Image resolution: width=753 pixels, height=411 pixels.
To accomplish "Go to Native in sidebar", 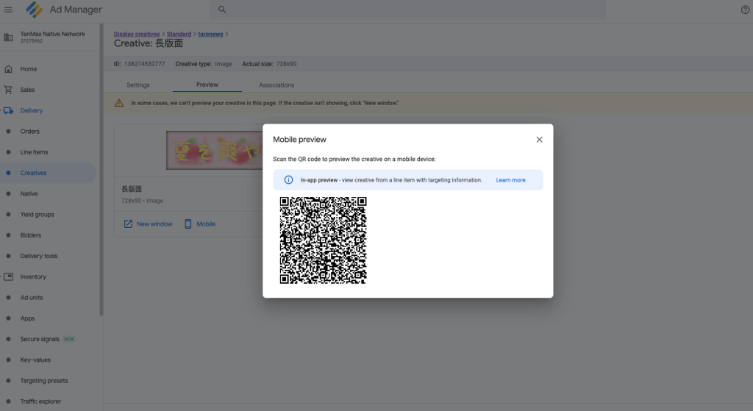I will click(x=29, y=193).
